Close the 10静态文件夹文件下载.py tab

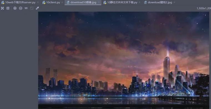[140, 2]
